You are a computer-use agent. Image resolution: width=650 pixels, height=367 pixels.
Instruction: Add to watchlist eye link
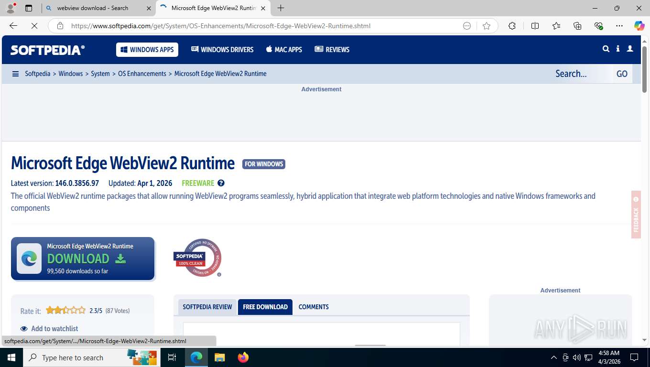(49, 329)
